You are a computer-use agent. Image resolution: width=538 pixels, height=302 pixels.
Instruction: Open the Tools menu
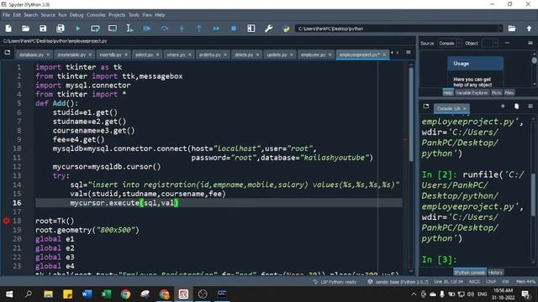(134, 15)
